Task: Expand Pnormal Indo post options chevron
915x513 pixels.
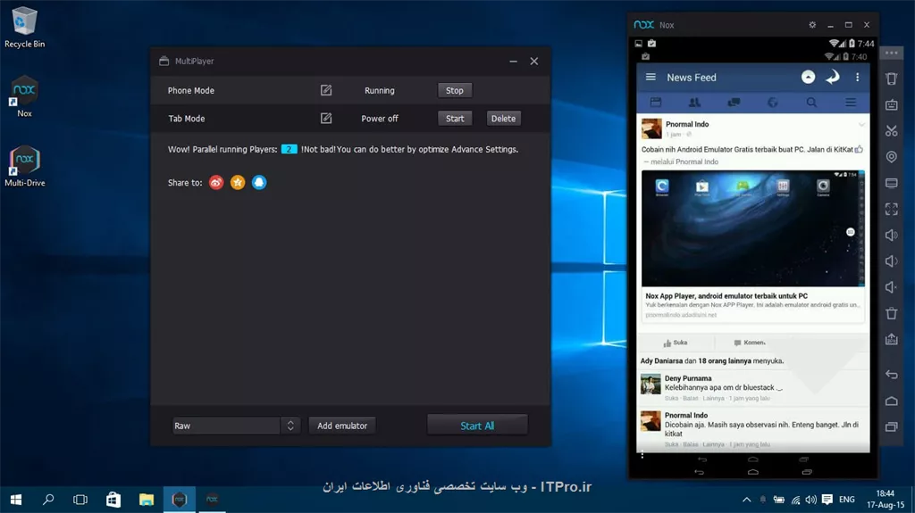Action: point(861,125)
